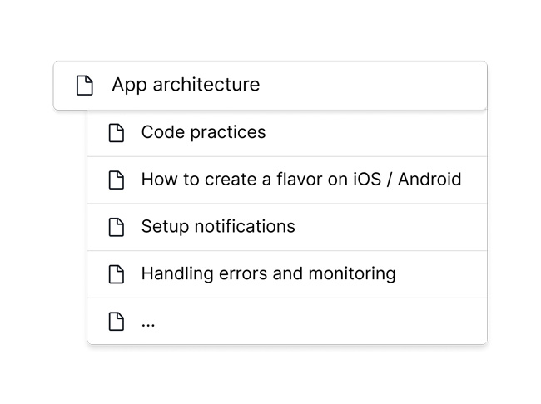This screenshot has height=404, width=541.
Task: Click the document icon beside Setup notifications
Action: [x=117, y=227]
